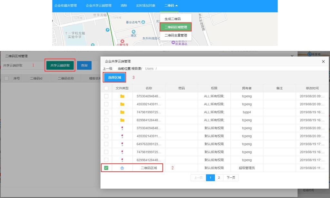The width and height of the screenshot is (330, 198).
Task: Check the box for the first folder row
Action: (106, 96)
